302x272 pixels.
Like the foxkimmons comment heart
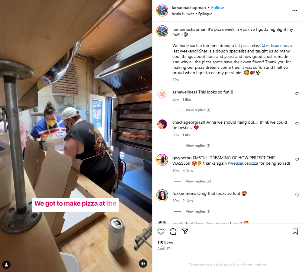(x=297, y=195)
